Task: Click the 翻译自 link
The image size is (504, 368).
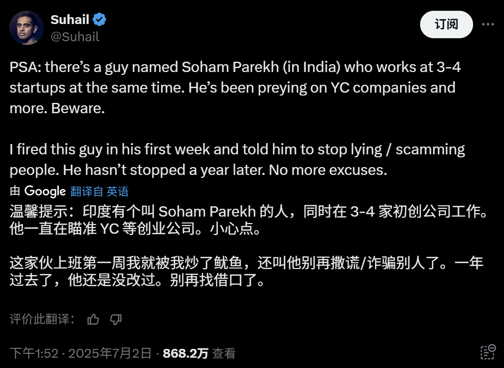Action: pyautogui.click(x=87, y=191)
